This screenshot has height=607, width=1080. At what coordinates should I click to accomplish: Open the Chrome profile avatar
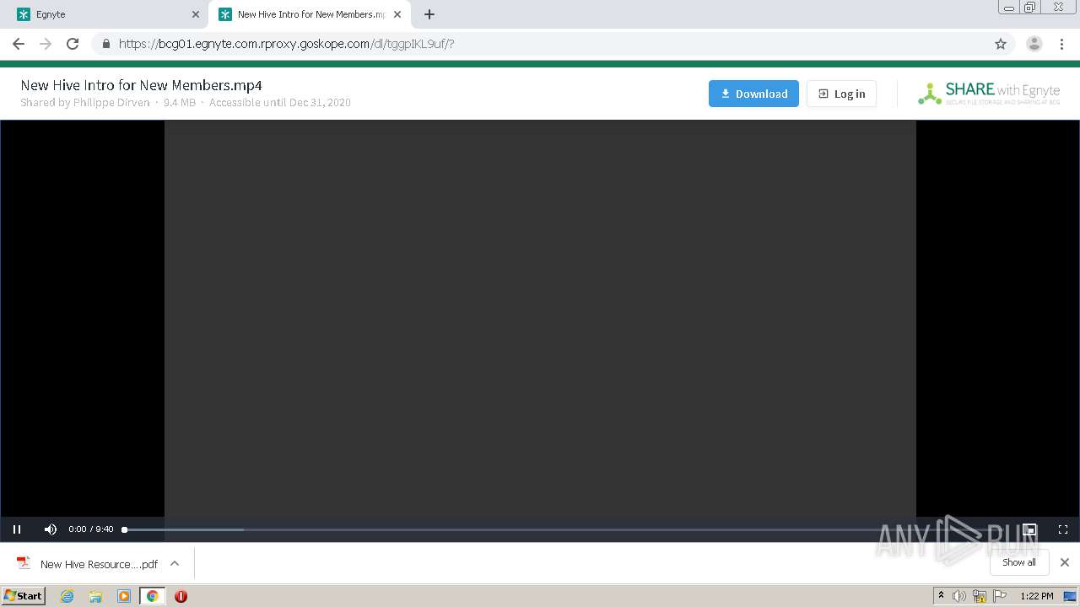[x=1034, y=44]
